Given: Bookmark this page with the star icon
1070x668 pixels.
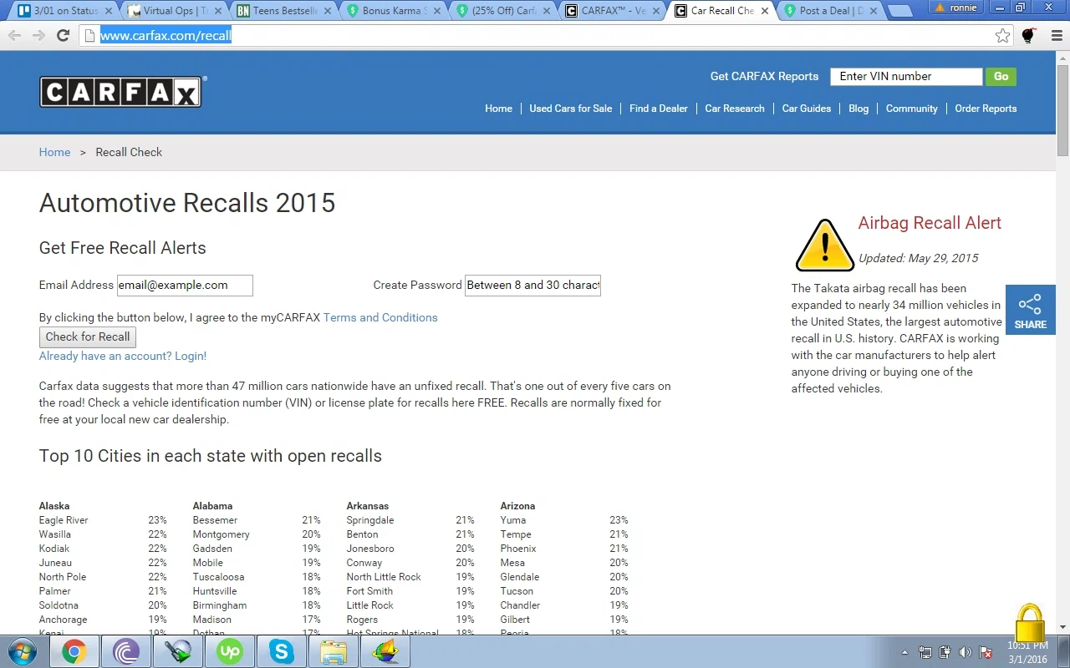Looking at the screenshot, I should 1002,36.
